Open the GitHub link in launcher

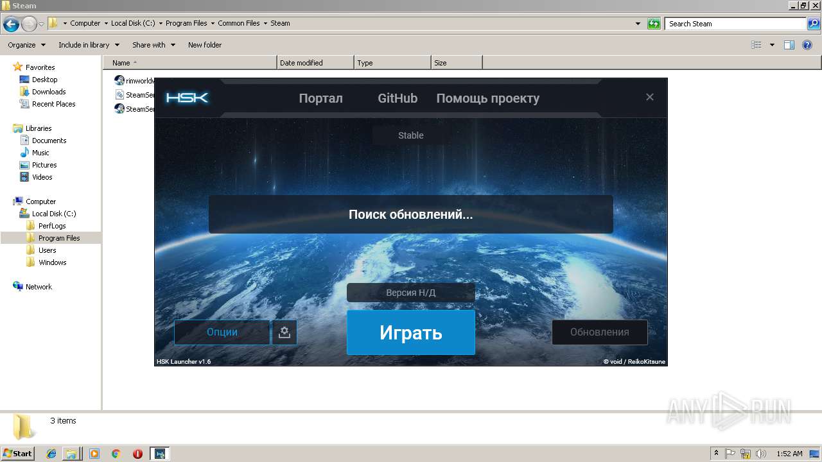point(398,98)
